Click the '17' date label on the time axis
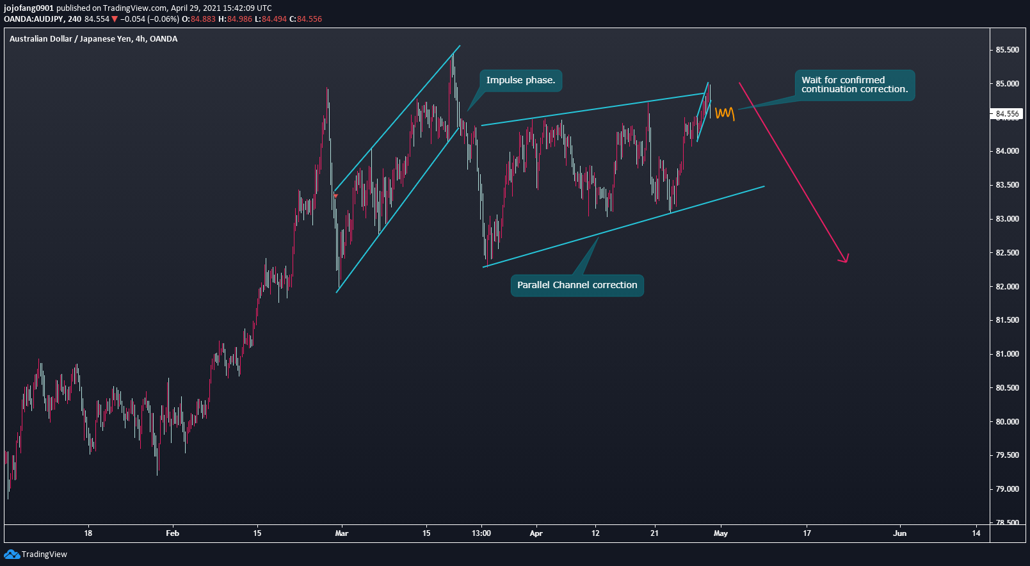 coord(807,533)
